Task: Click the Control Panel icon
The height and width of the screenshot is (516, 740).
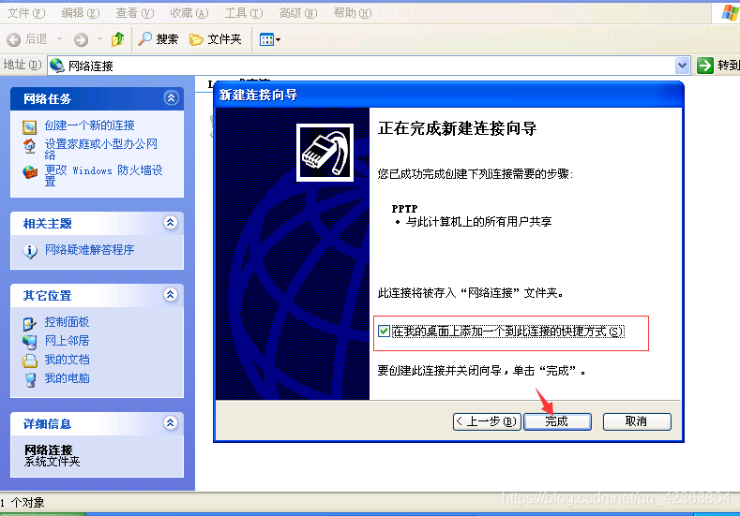Action: click(30, 323)
